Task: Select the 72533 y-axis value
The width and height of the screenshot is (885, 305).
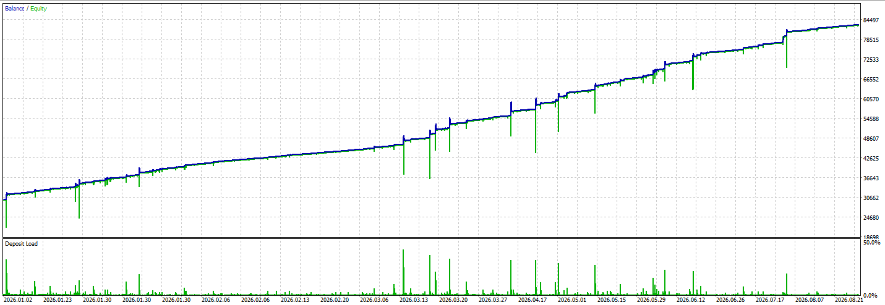Action: pyautogui.click(x=871, y=59)
